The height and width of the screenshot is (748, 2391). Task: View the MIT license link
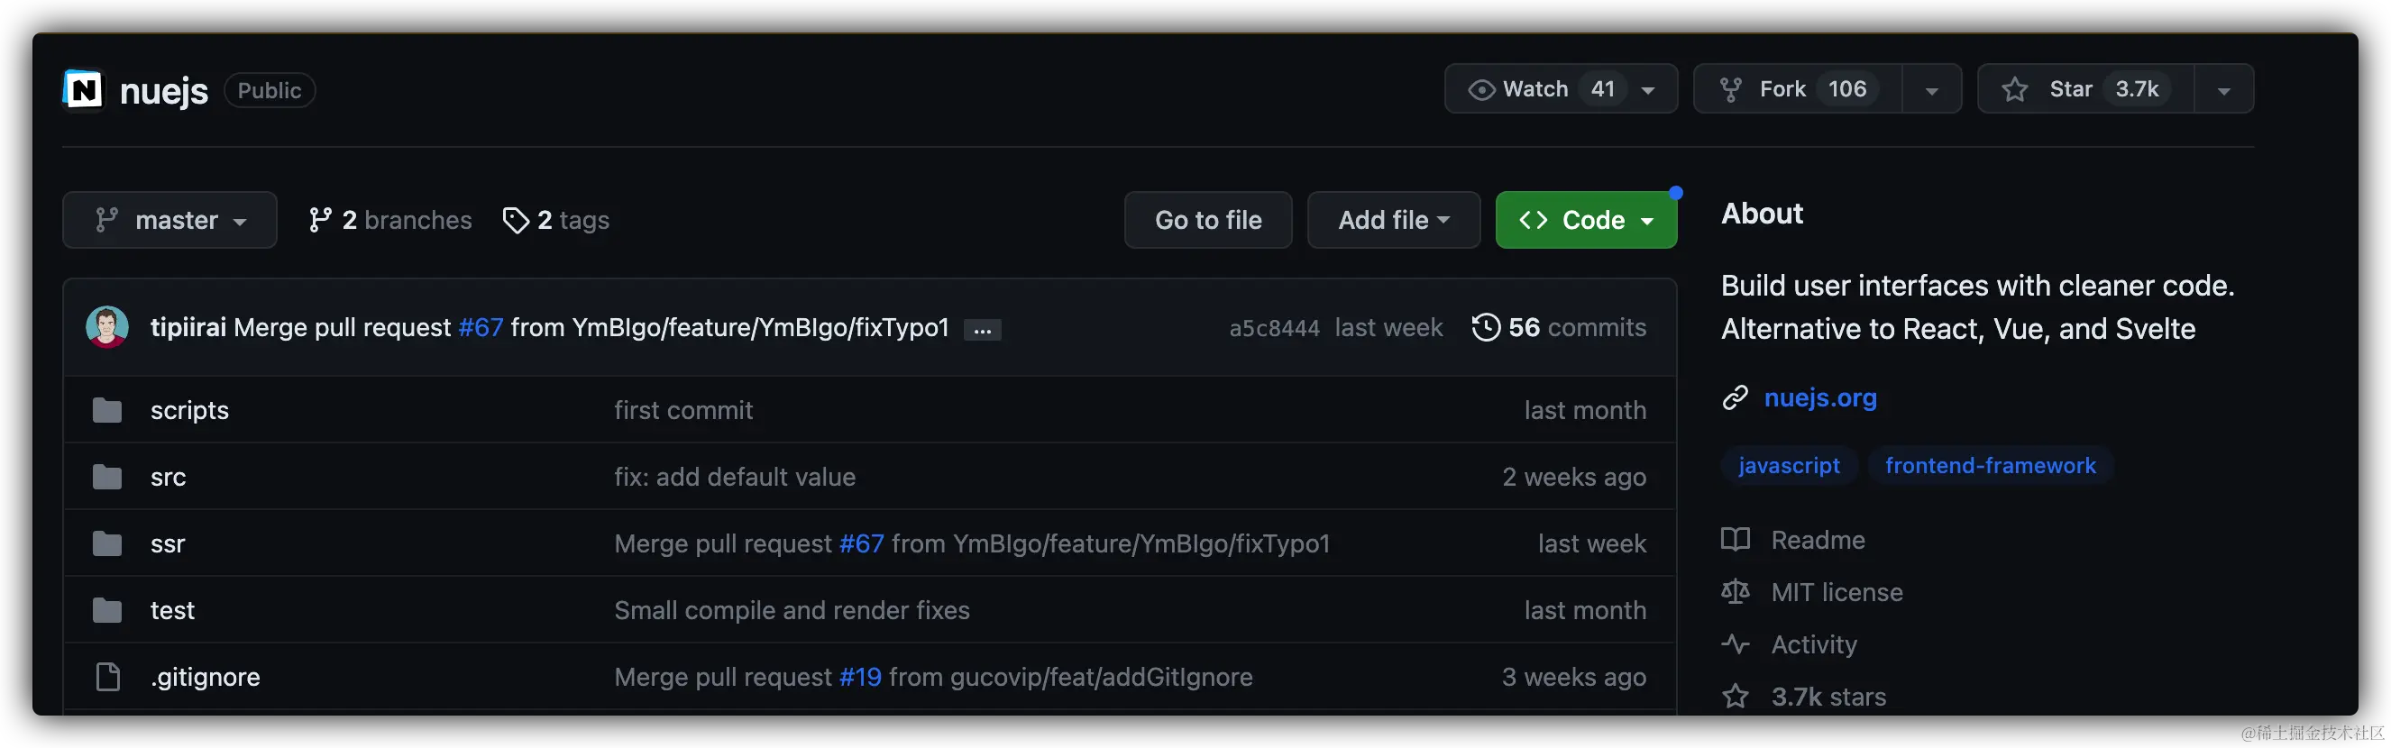1837,593
